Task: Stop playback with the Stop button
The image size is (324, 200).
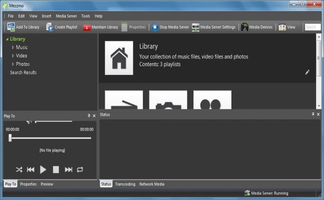Action: point(56,169)
